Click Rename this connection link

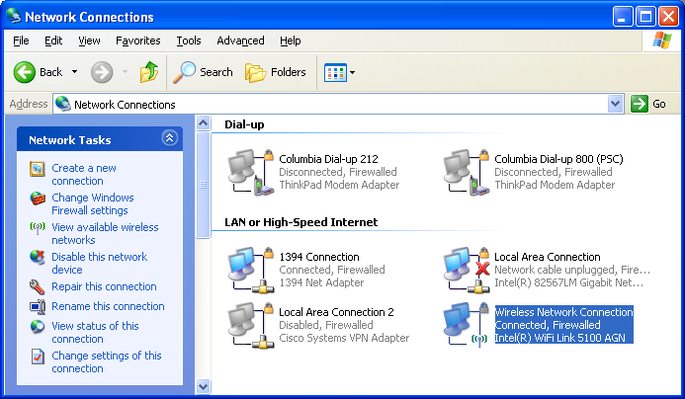[x=108, y=306]
